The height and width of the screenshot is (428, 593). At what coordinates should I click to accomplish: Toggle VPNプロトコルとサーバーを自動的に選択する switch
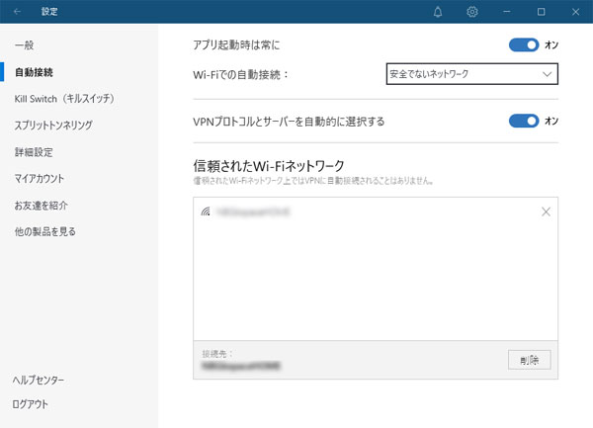pyautogui.click(x=524, y=121)
